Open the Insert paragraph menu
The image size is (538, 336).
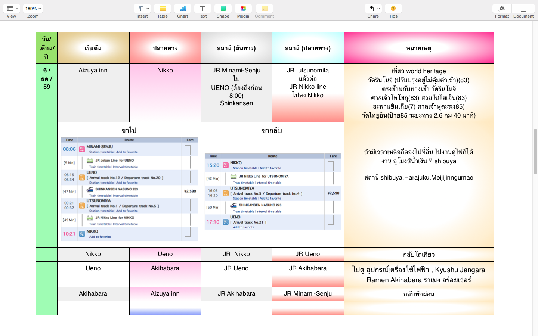click(x=142, y=9)
